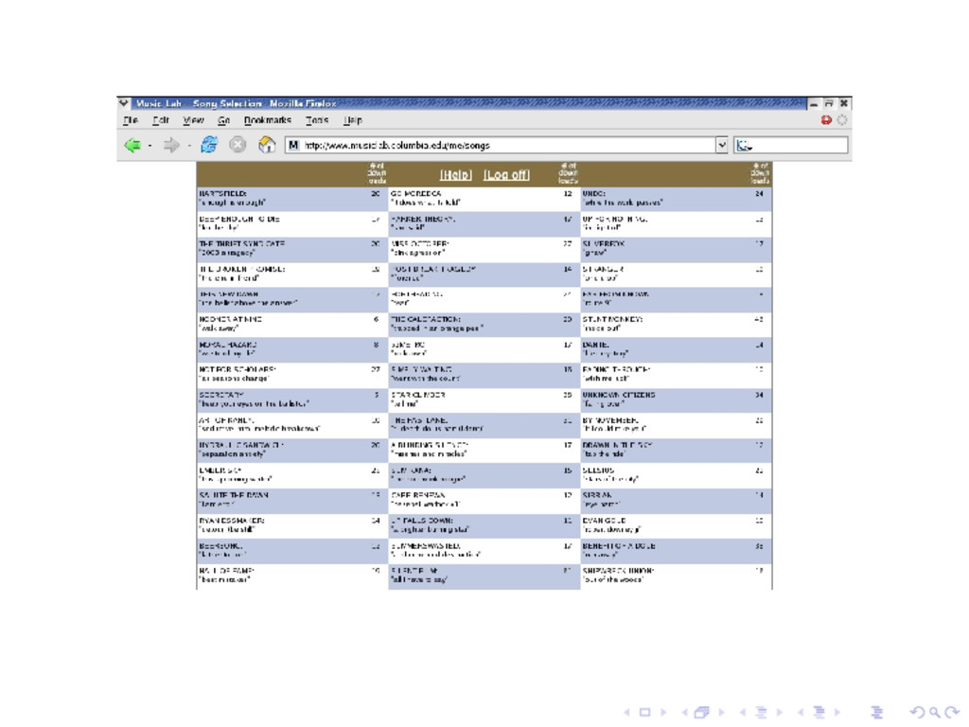
Task: Click the [Help] link in page header
Action: pyautogui.click(x=456, y=175)
